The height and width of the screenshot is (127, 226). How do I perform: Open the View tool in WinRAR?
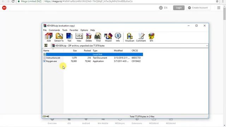[x=79, y=37]
